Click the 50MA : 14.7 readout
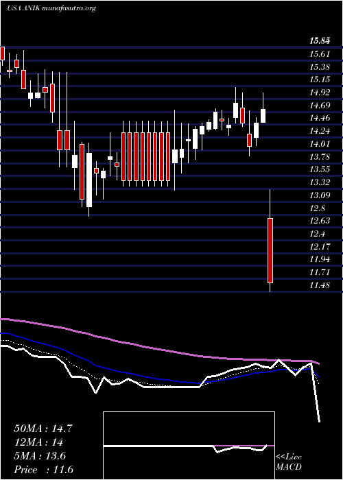 point(43,429)
